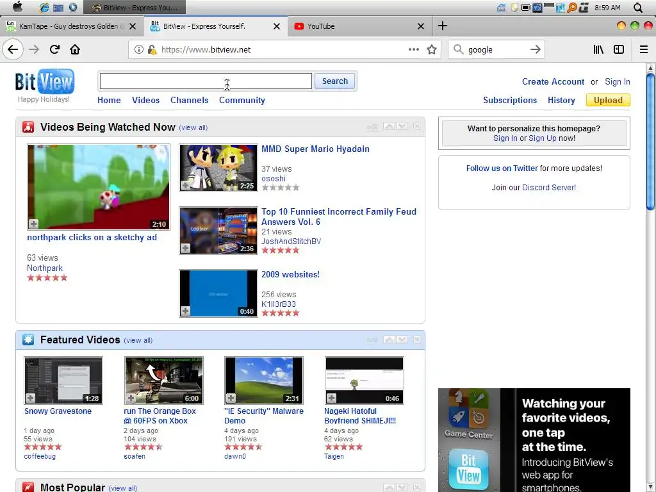Image resolution: width=656 pixels, height=492 pixels.
Task: Add MMD Super Mario Hyadain to quicklist
Action: [185, 186]
